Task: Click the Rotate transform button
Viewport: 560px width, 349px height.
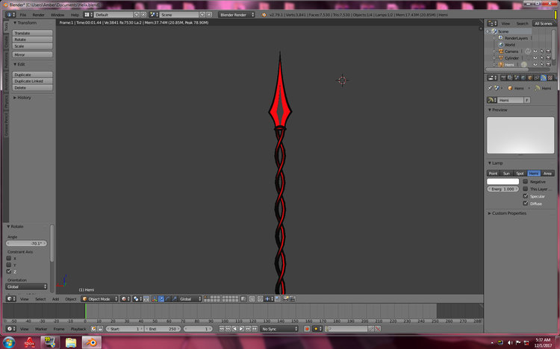Action: click(x=33, y=40)
